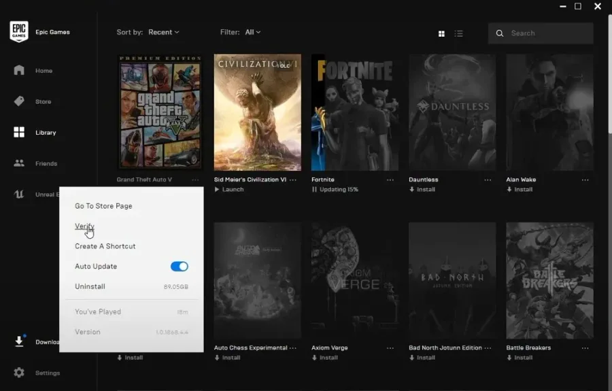The image size is (612, 391).
Task: Focus the Search input field
Action: pyautogui.click(x=541, y=33)
